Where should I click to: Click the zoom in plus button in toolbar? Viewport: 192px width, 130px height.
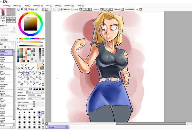pos(87,9)
